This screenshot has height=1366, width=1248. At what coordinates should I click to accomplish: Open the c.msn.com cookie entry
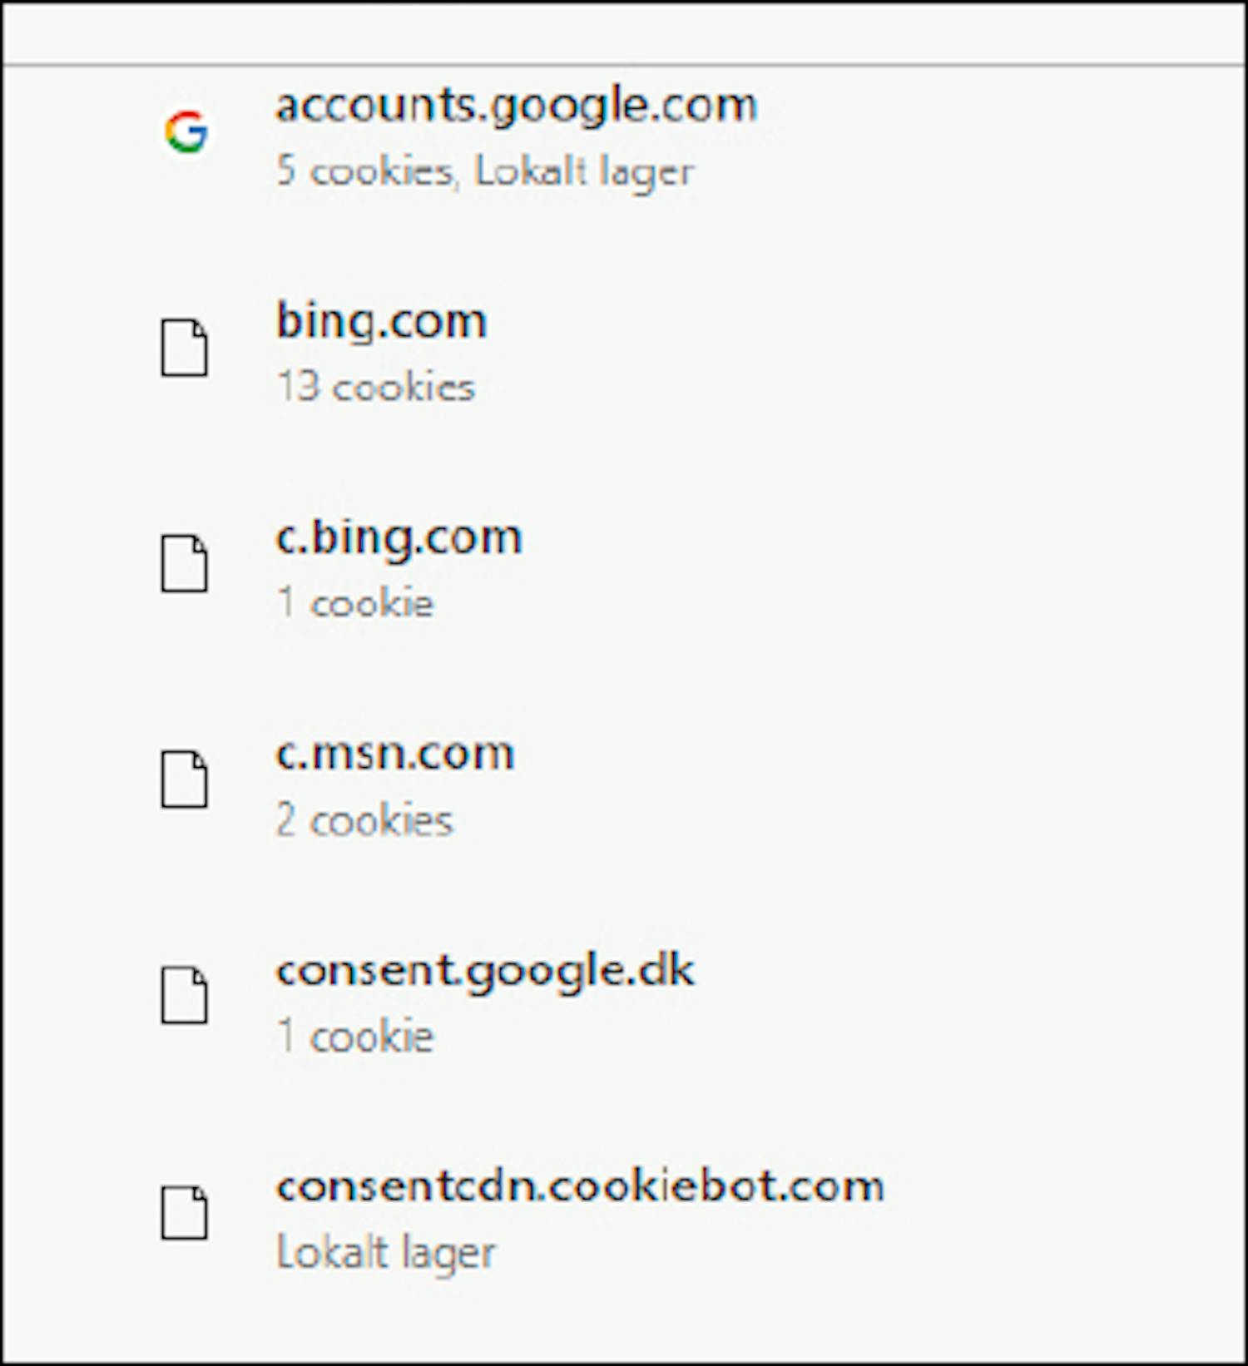[394, 754]
